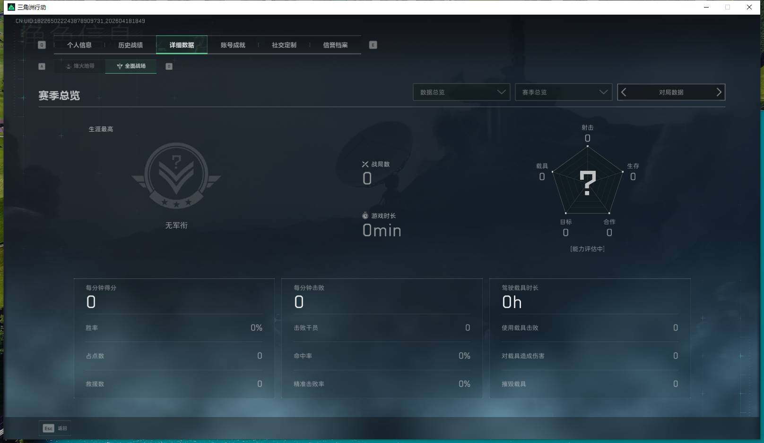This screenshot has width=764, height=443.
Task: Click the [能力评估中] status text
Action: click(x=588, y=249)
